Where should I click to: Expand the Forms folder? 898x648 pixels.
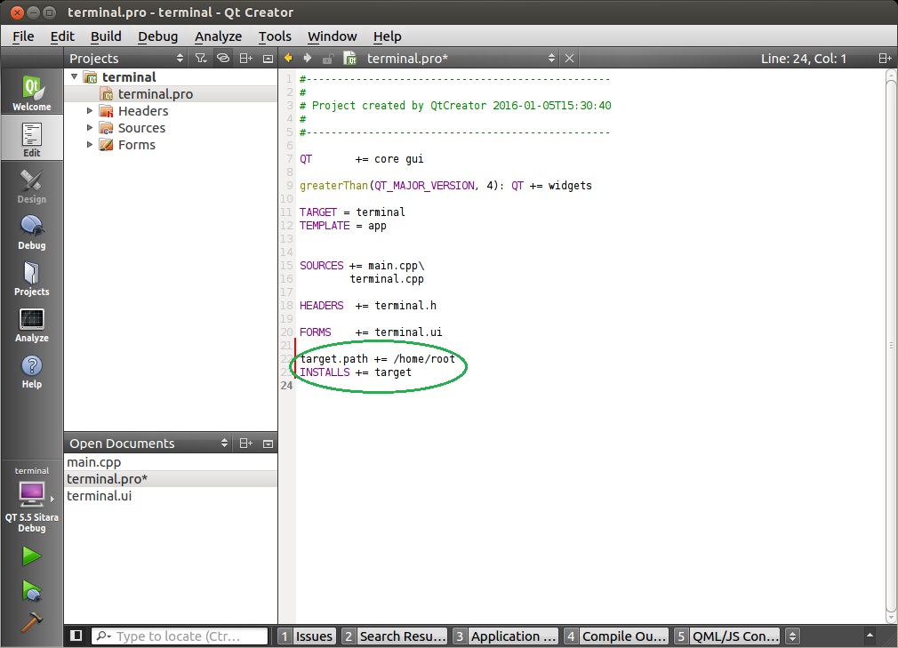coord(90,144)
